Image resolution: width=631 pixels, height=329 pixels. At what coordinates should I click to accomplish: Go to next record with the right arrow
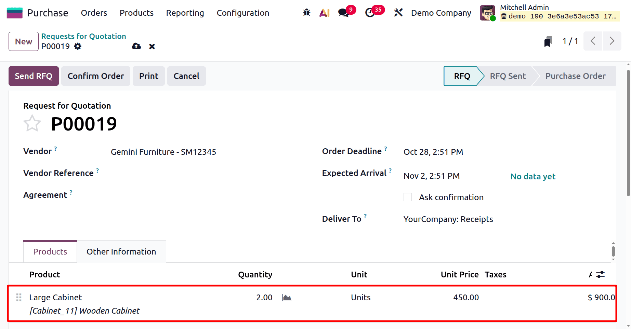click(x=612, y=41)
